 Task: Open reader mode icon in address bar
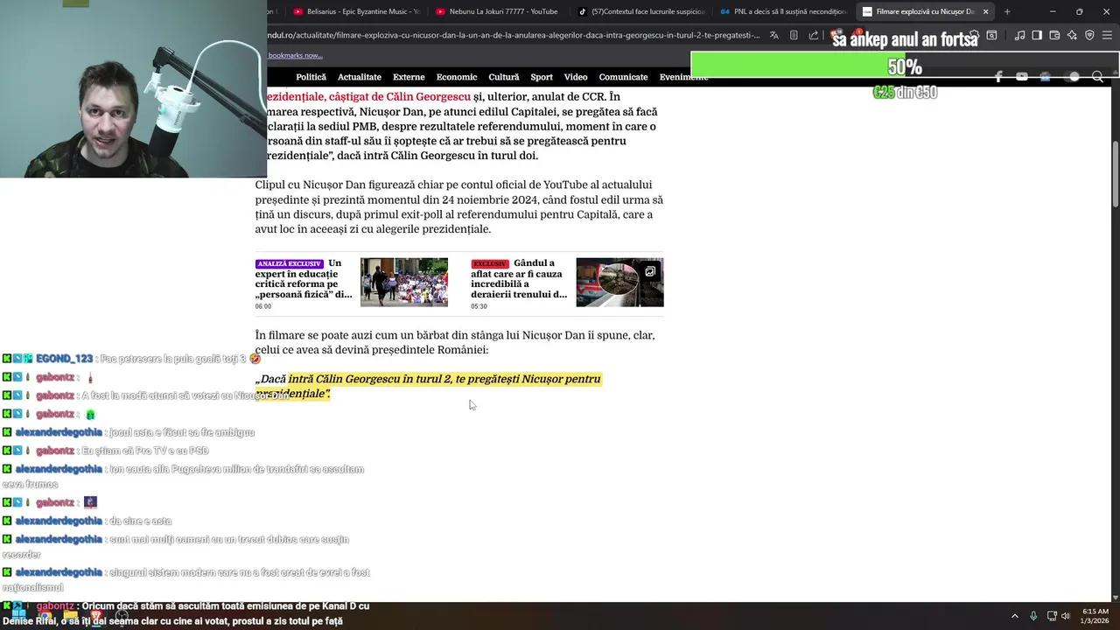click(x=794, y=36)
